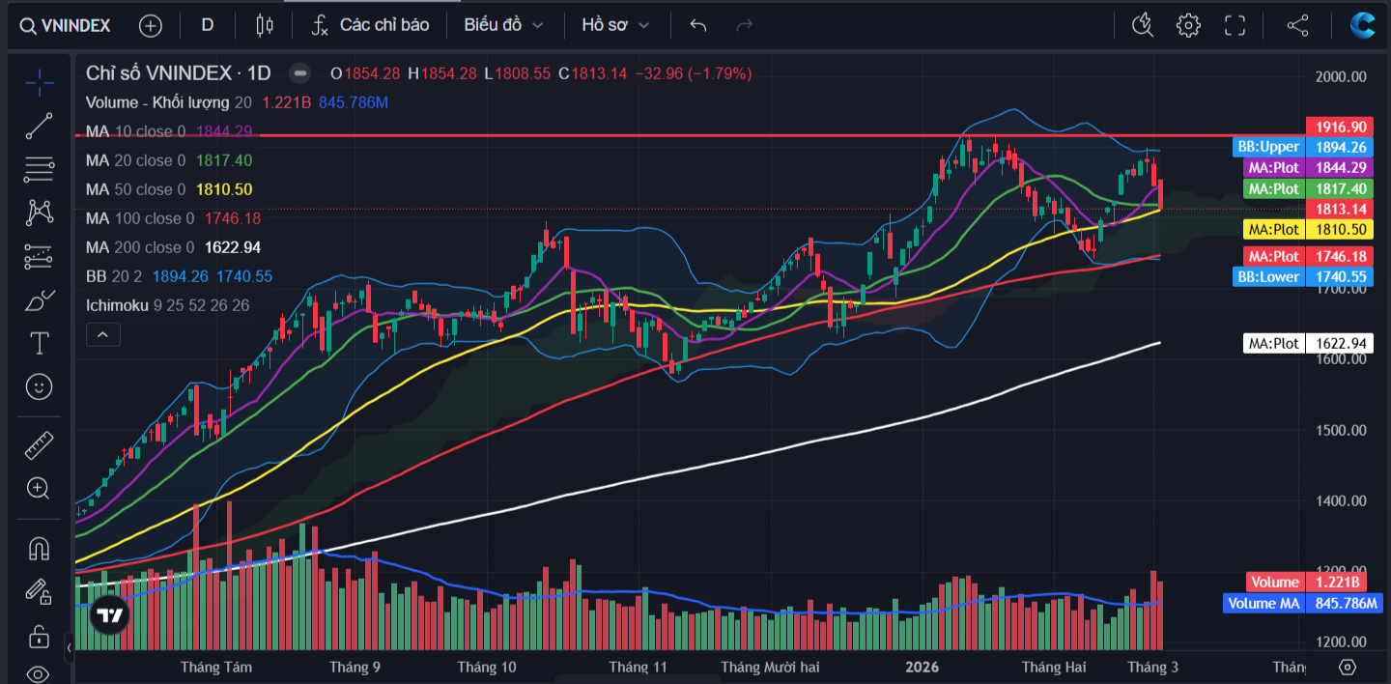Expand the Biểu đồ dropdown
Screen dimensions: 1391x684
(x=503, y=25)
